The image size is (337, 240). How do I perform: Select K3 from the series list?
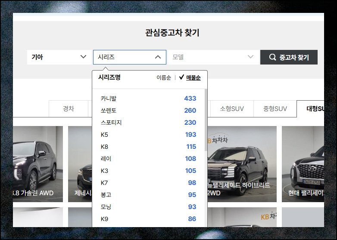pos(148,171)
